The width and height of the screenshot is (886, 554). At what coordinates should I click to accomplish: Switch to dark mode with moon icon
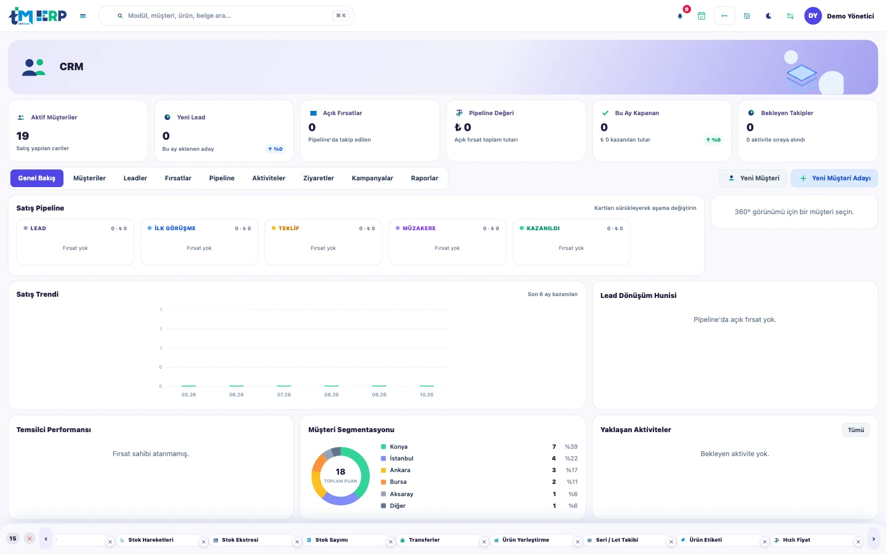click(x=768, y=16)
